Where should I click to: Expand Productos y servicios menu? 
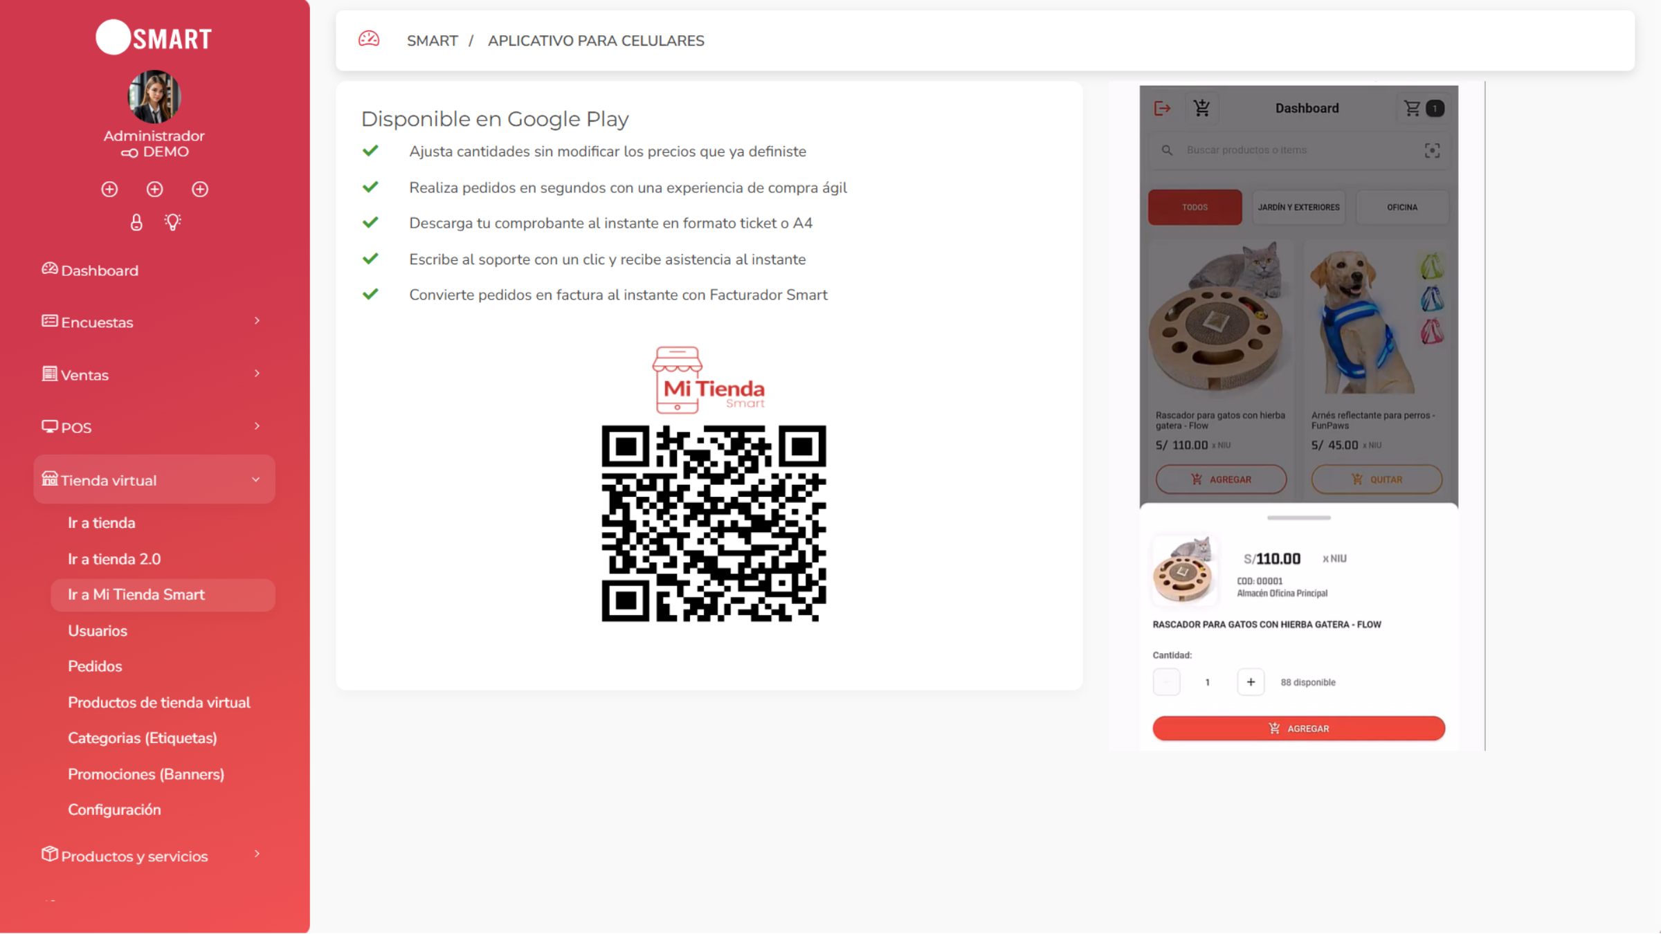click(154, 855)
